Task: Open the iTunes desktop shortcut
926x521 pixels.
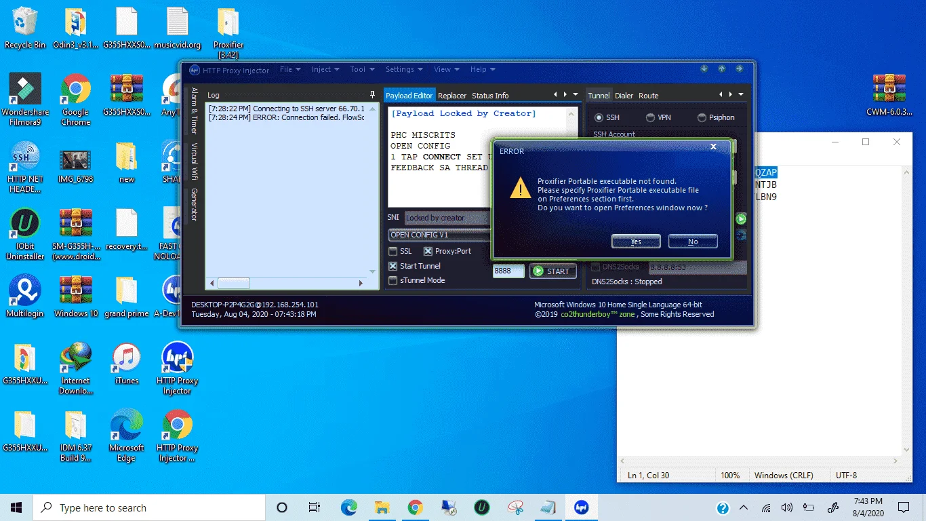Action: coord(127,364)
